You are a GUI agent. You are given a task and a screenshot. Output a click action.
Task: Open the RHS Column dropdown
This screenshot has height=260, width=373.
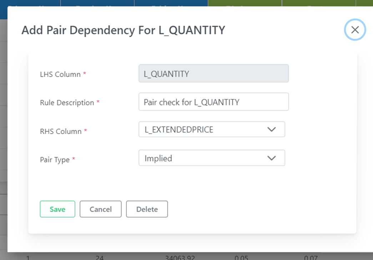click(211, 129)
